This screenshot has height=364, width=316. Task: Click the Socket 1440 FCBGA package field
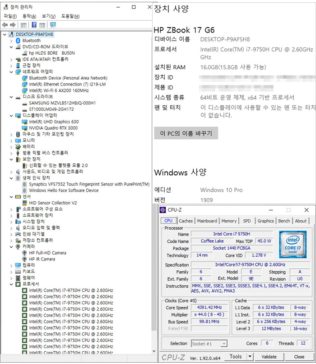coord(232,248)
